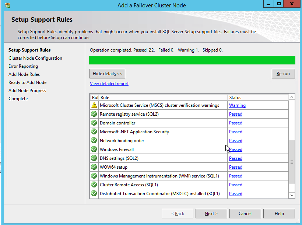Click the warning icon for MSCS cluster verification
Screen dimensions: 302x225
(94, 105)
